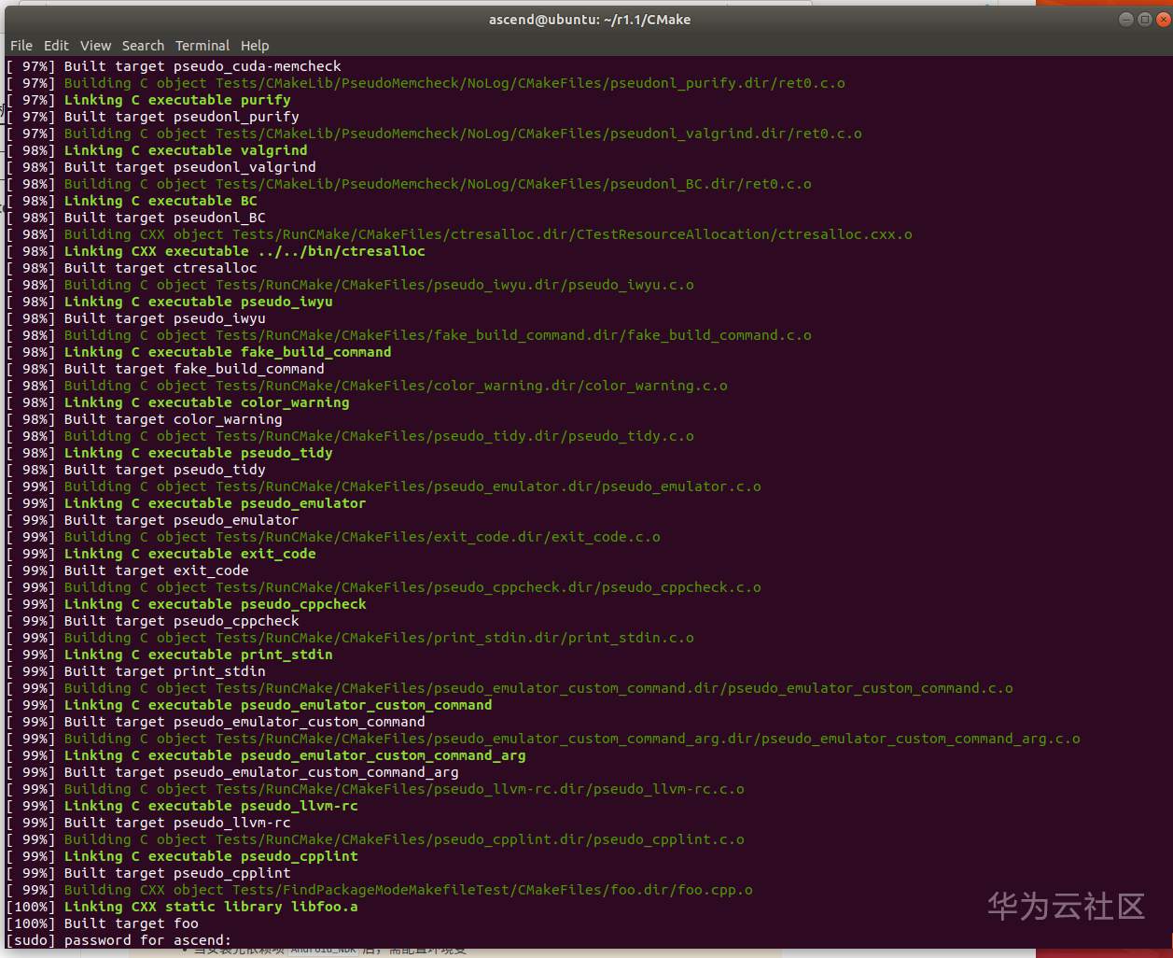Maximize the terminal window

[1143, 19]
